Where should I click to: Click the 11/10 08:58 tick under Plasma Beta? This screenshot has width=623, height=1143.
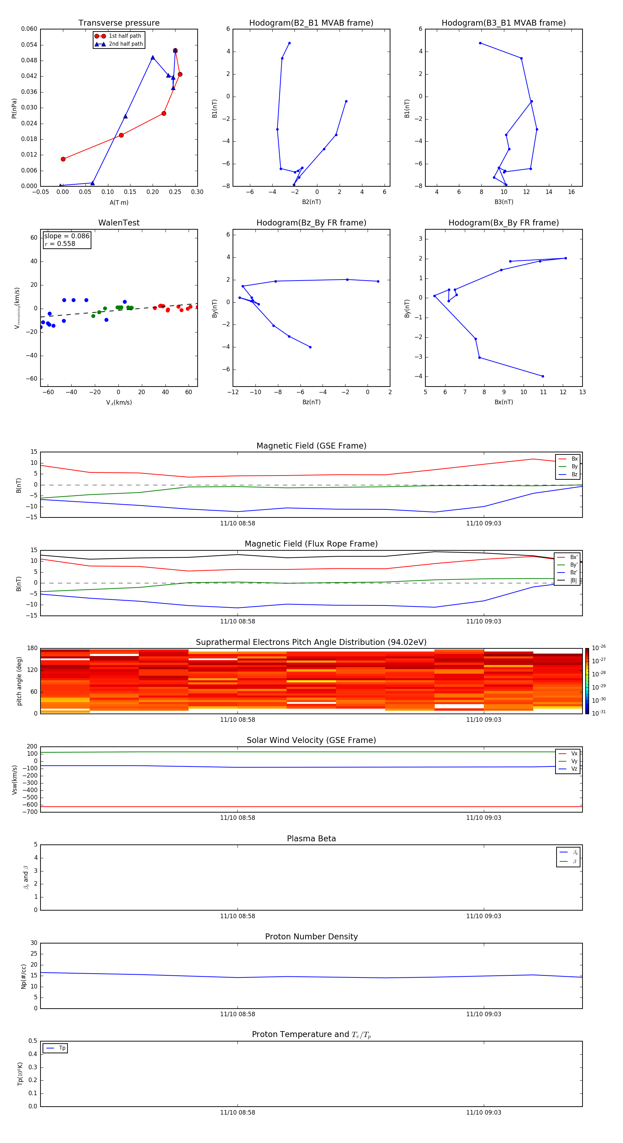(238, 916)
